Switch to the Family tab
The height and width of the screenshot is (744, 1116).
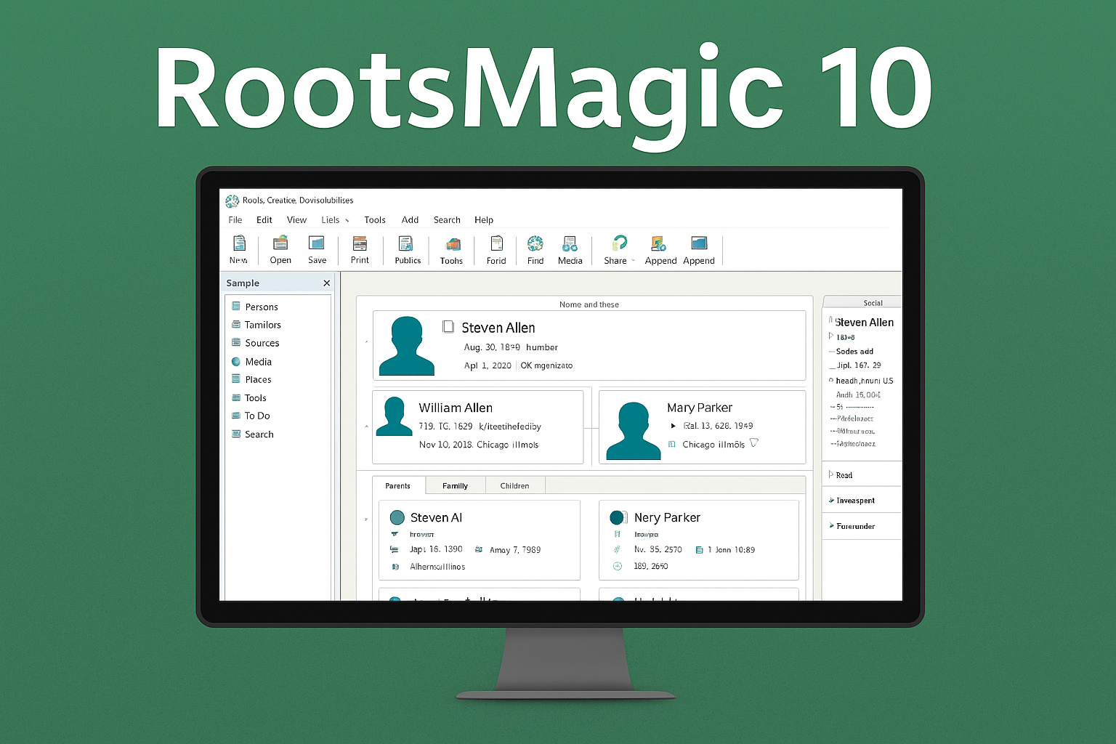456,485
